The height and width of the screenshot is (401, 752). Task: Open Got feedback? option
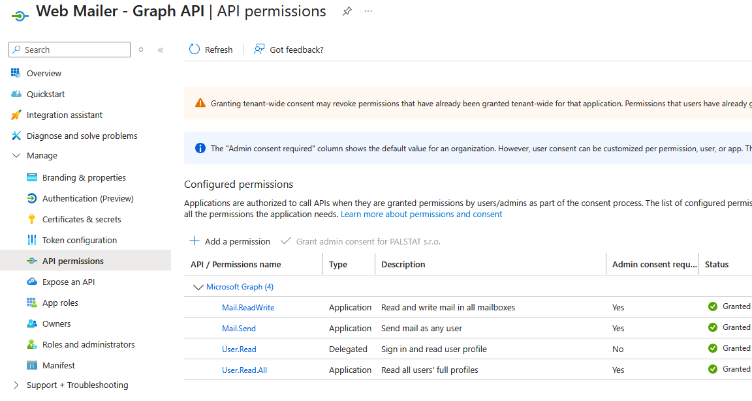[x=289, y=50]
